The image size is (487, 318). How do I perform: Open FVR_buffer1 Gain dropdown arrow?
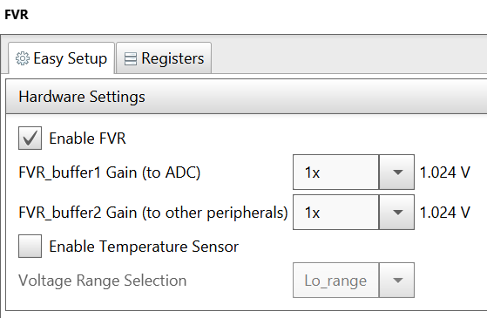pos(396,172)
